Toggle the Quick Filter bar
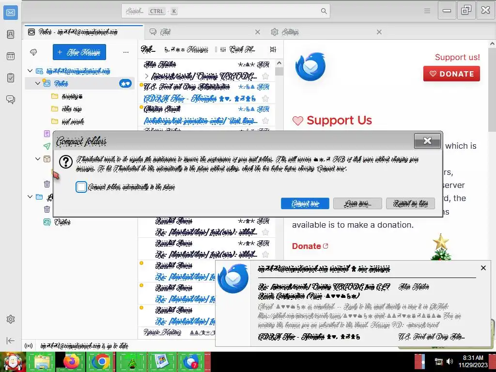The height and width of the screenshot is (372, 496). coord(237,49)
